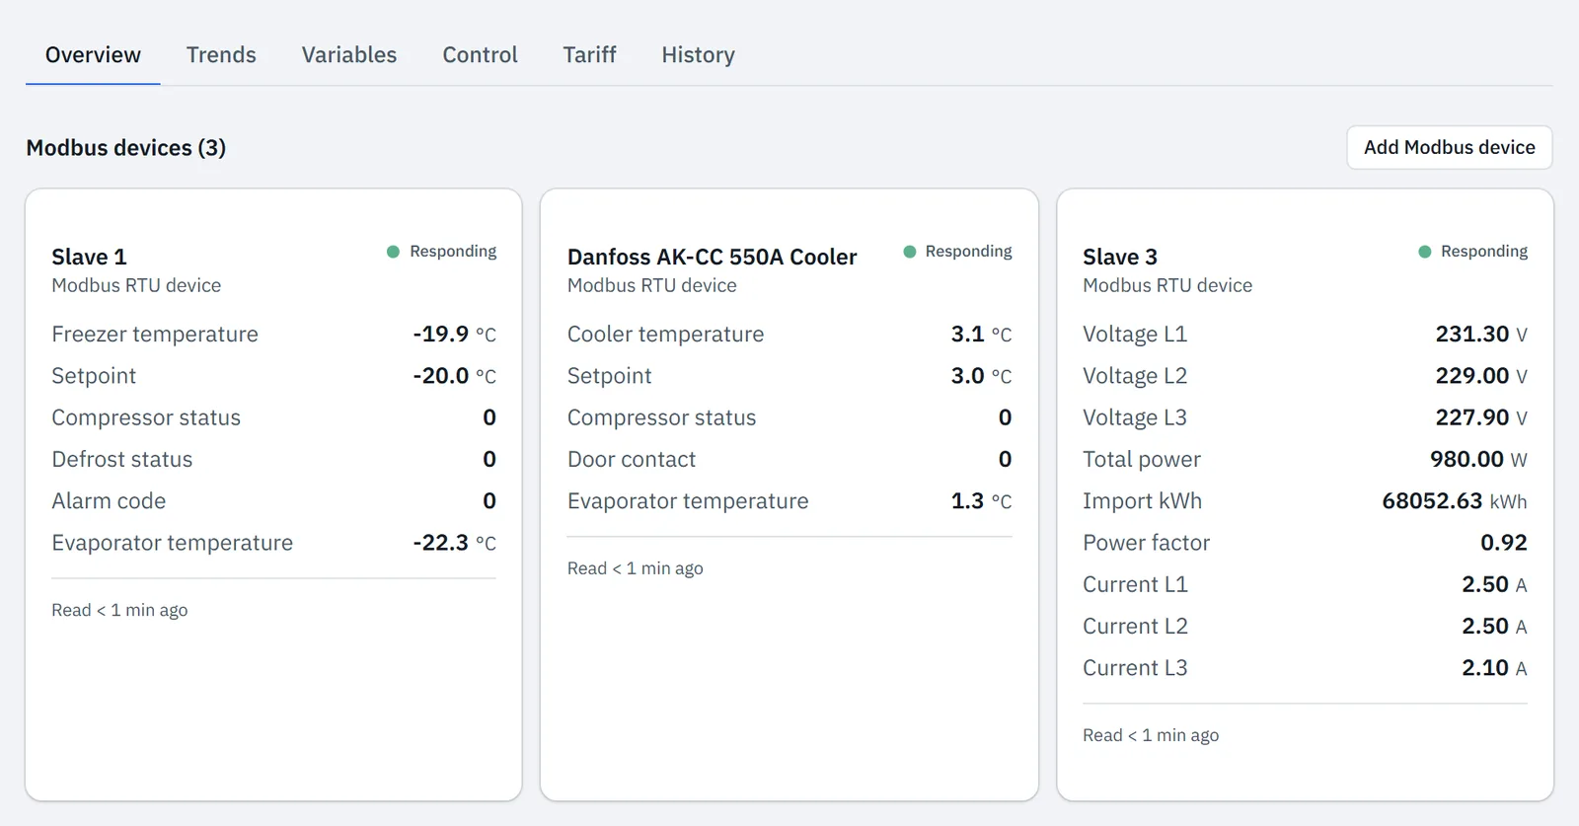Click the green status dot on Slave 3
Viewport: 1579px width, 826px height.
pyautogui.click(x=1425, y=252)
